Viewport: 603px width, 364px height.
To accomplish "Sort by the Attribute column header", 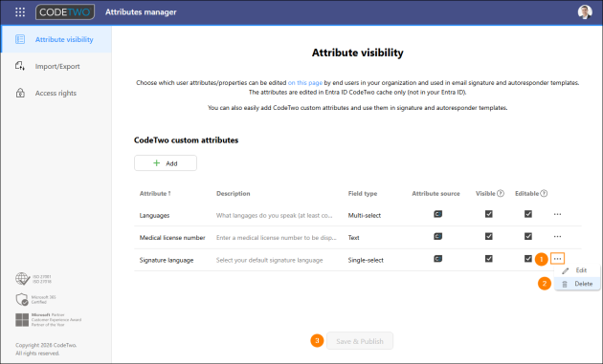I will pos(155,194).
